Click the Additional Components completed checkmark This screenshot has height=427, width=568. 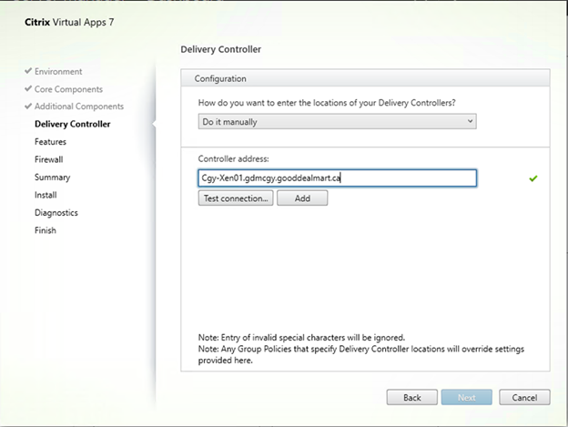point(28,107)
